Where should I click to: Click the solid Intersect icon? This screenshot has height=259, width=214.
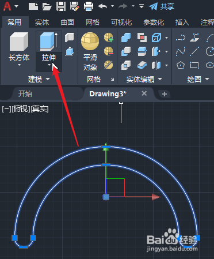pyautogui.click(x=126, y=65)
